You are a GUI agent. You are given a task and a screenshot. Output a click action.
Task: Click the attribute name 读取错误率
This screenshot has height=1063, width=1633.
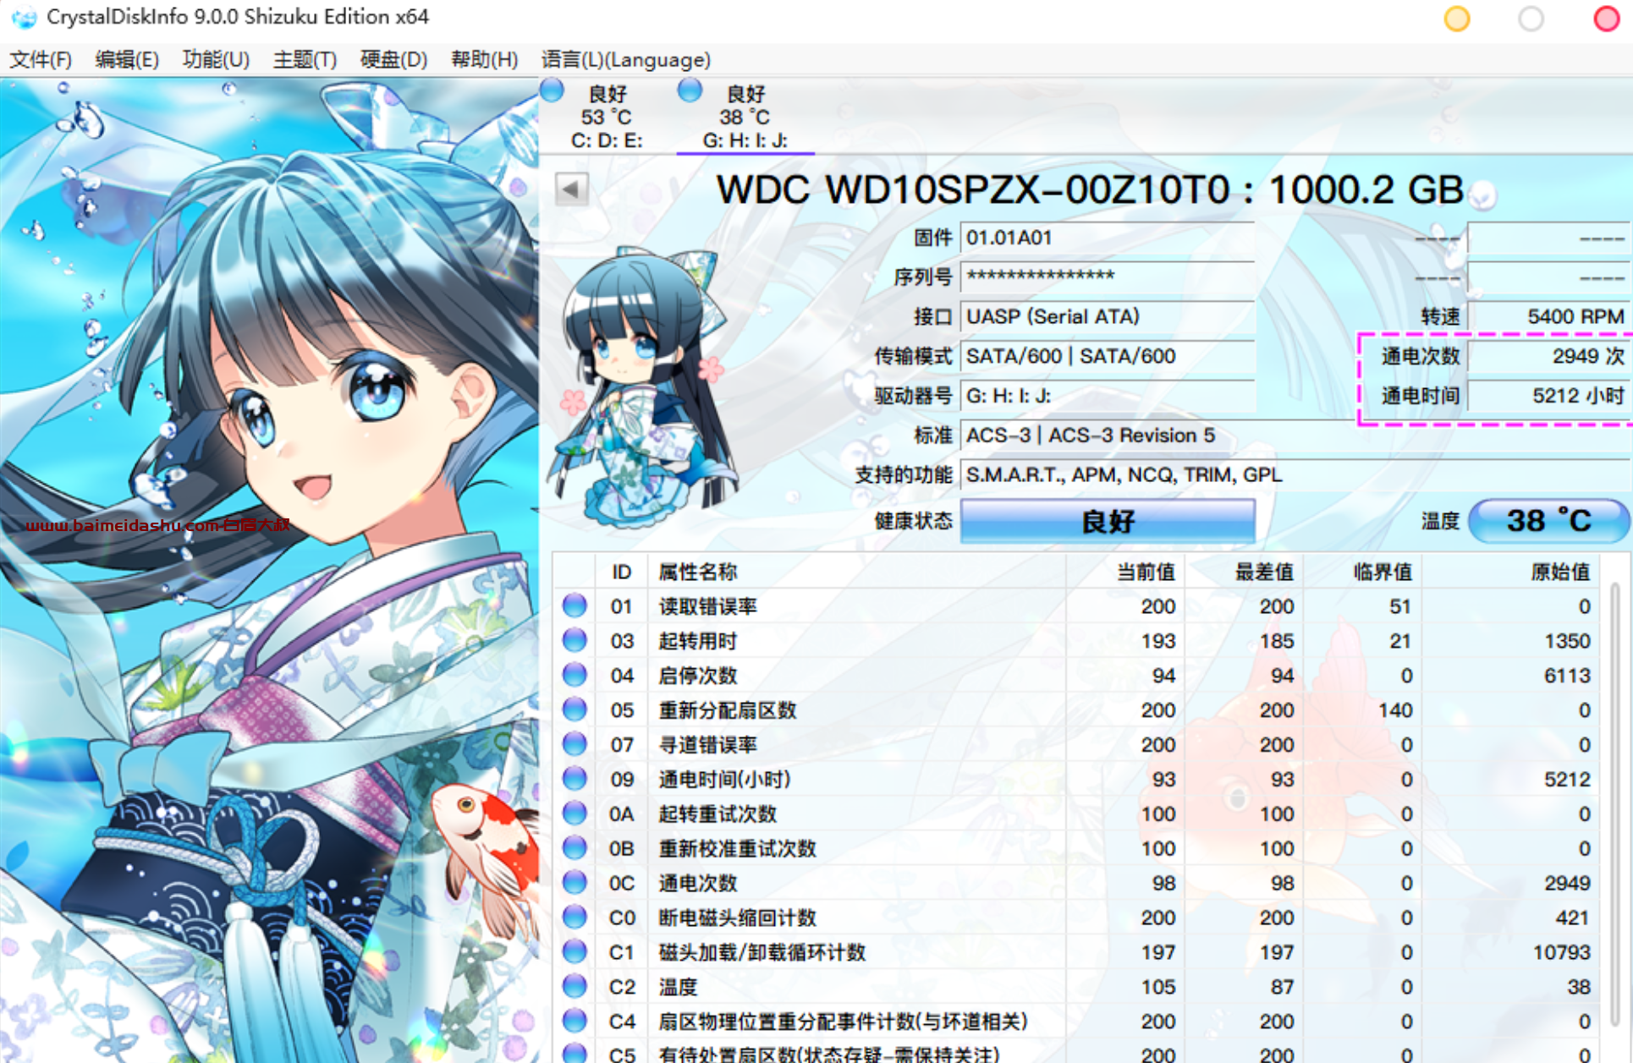click(x=707, y=606)
